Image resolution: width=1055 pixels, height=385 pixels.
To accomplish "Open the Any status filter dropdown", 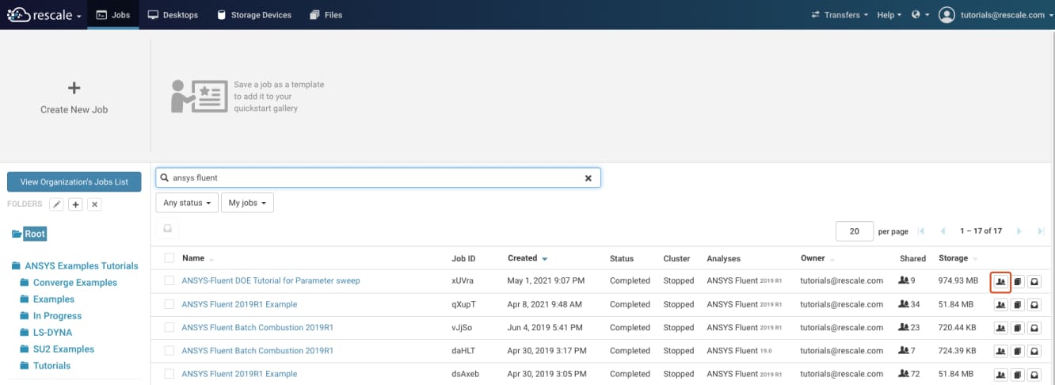I will click(186, 203).
